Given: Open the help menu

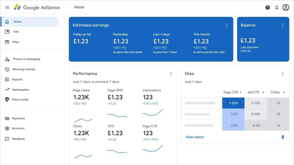Looking at the screenshot, I should [x=268, y=7].
